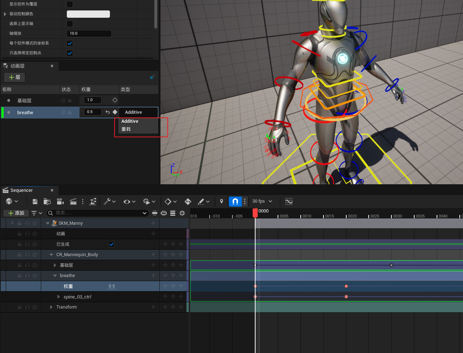Uncheck the 只选择绑定控制点 checkbox
The height and width of the screenshot is (353, 463).
click(x=70, y=53)
